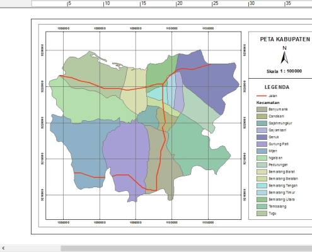Click the horizontal scrollbar thumb
This screenshot has width=312, height=252.
pos(187,248)
